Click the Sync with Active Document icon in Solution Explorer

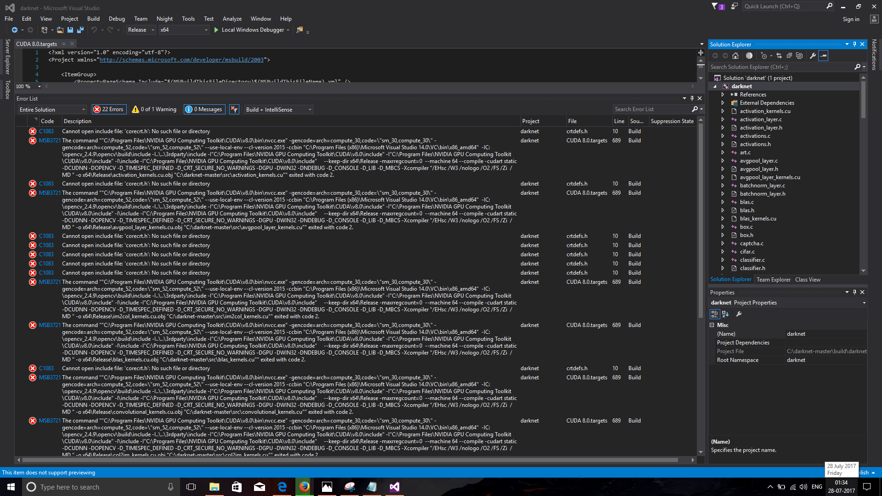[x=779, y=56]
